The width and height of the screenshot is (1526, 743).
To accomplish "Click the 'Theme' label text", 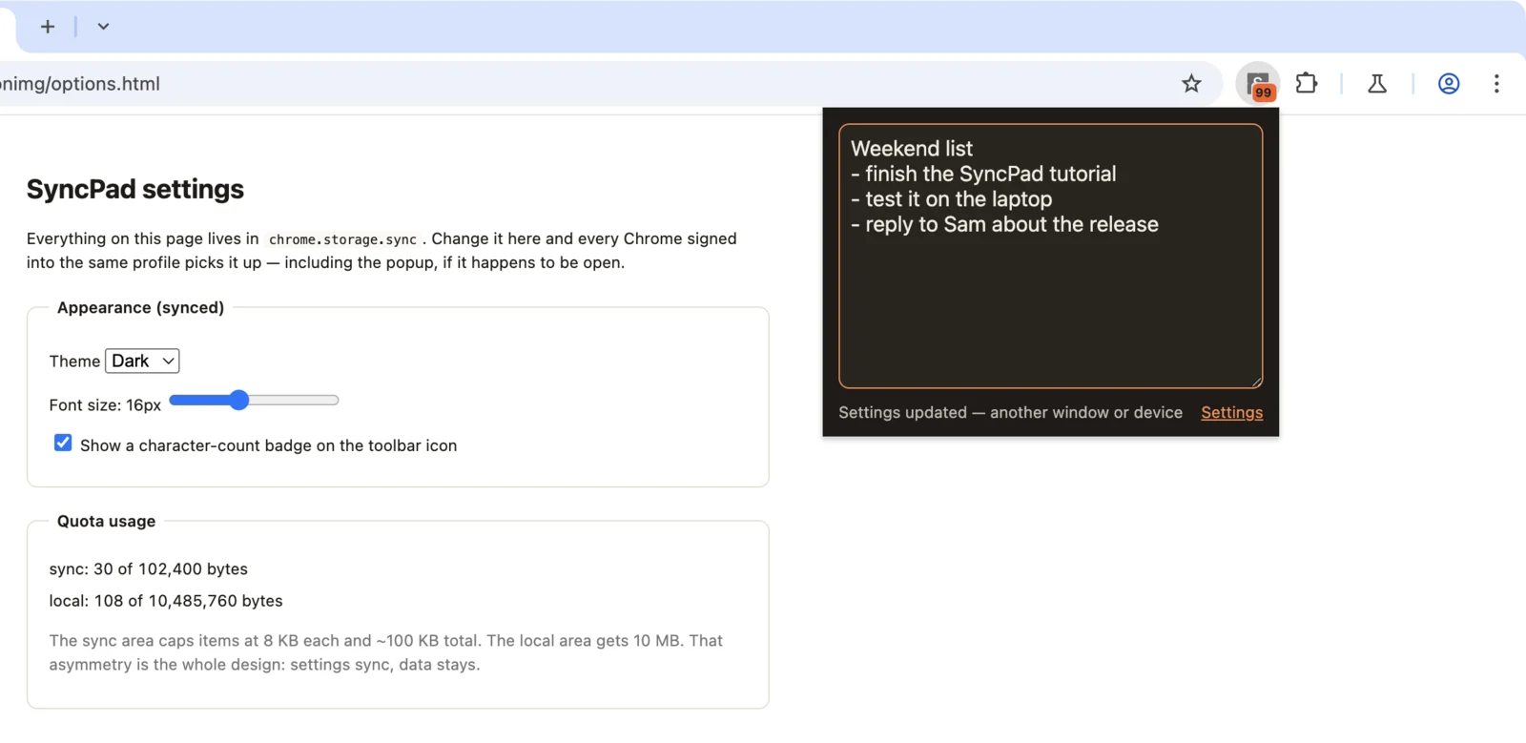I will [x=74, y=361].
